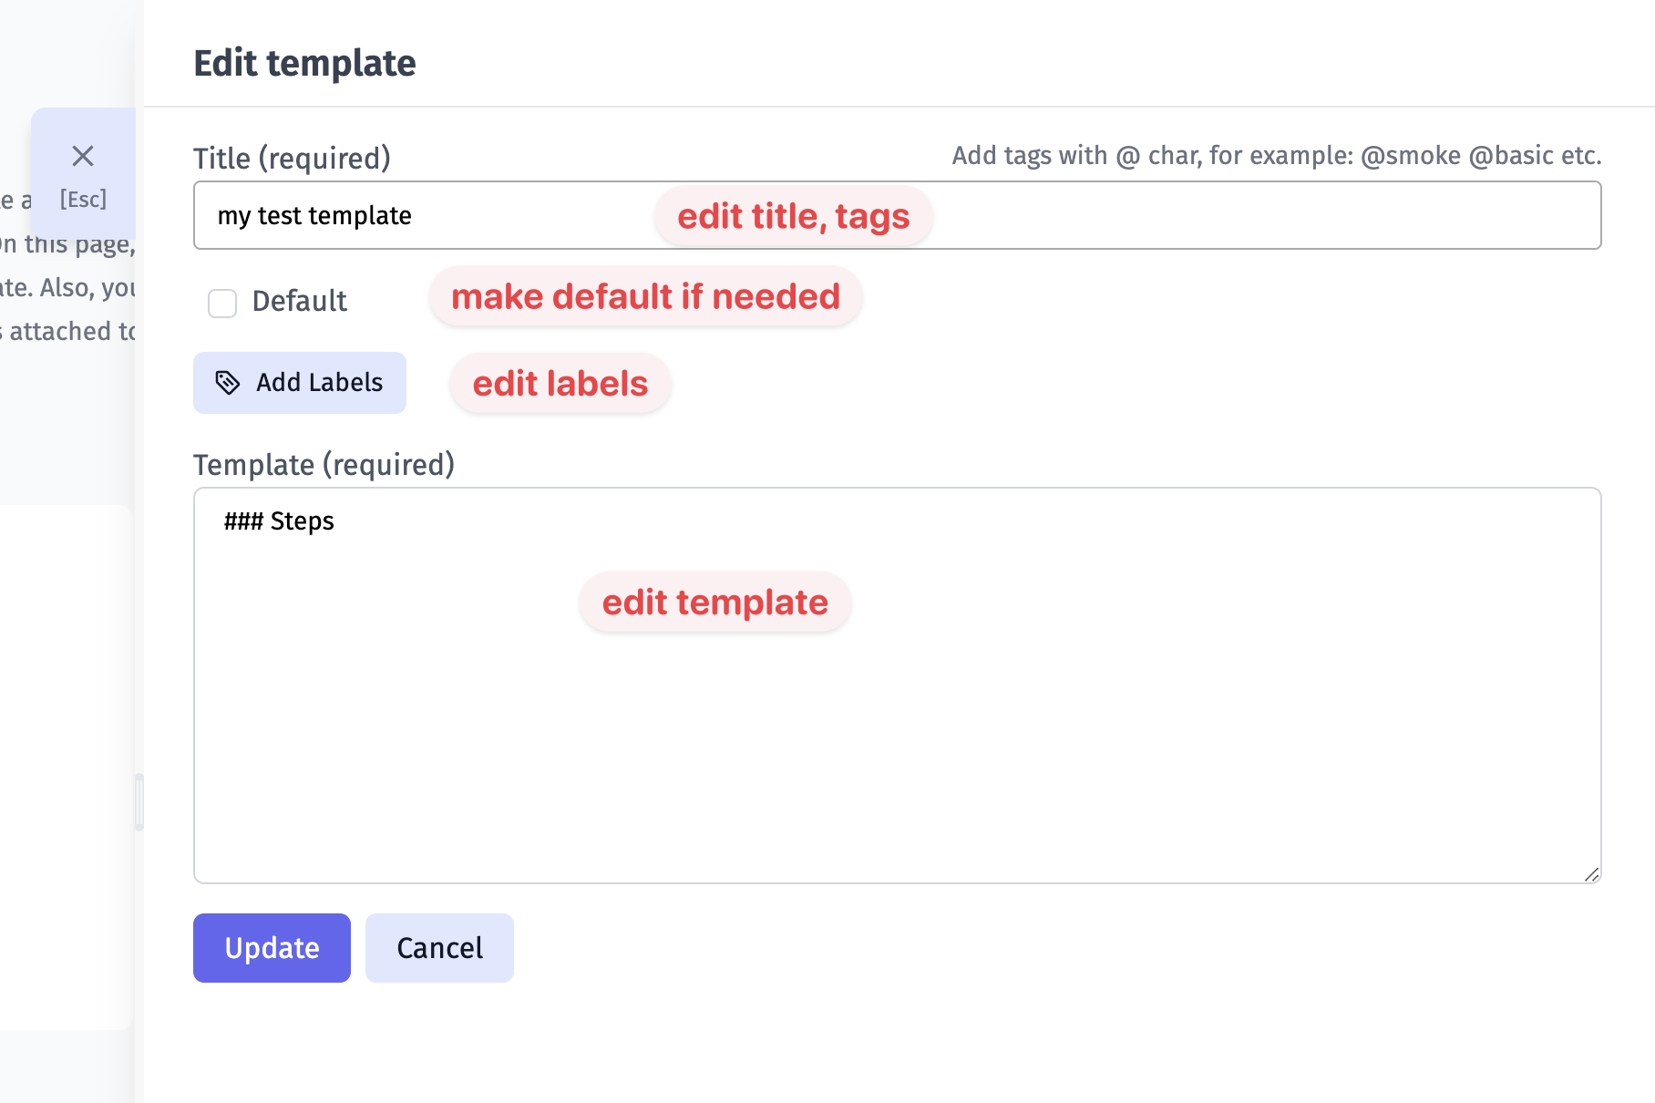Viewport: 1655px width, 1103px height.
Task: Click the X close icon
Action: (x=83, y=156)
